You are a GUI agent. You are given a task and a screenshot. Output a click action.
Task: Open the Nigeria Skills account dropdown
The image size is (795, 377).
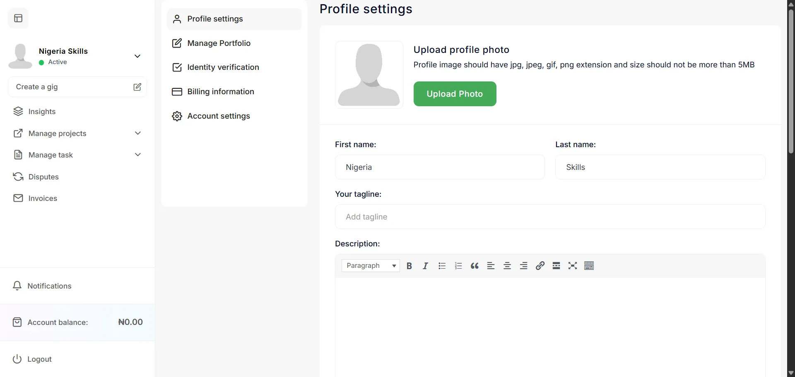tap(137, 56)
